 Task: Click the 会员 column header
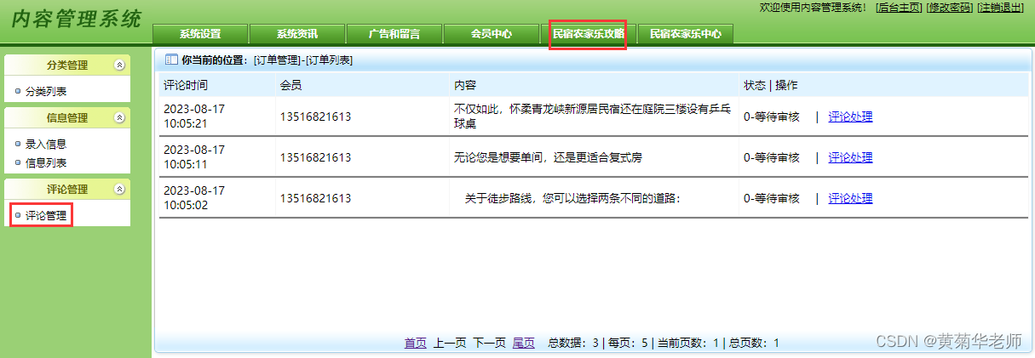[x=290, y=85]
